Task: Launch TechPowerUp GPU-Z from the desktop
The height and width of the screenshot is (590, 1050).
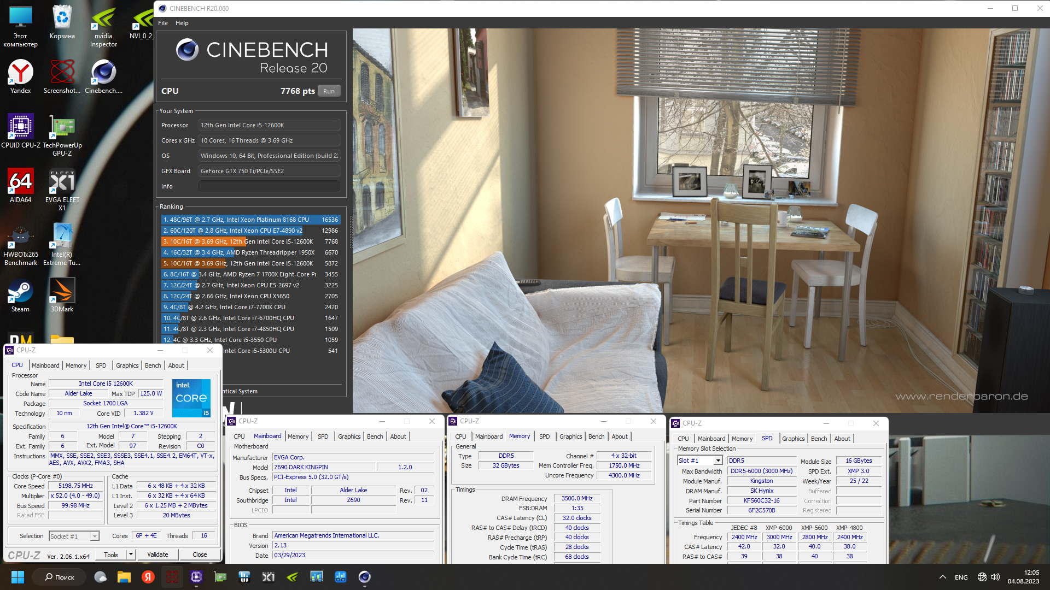Action: 62,135
